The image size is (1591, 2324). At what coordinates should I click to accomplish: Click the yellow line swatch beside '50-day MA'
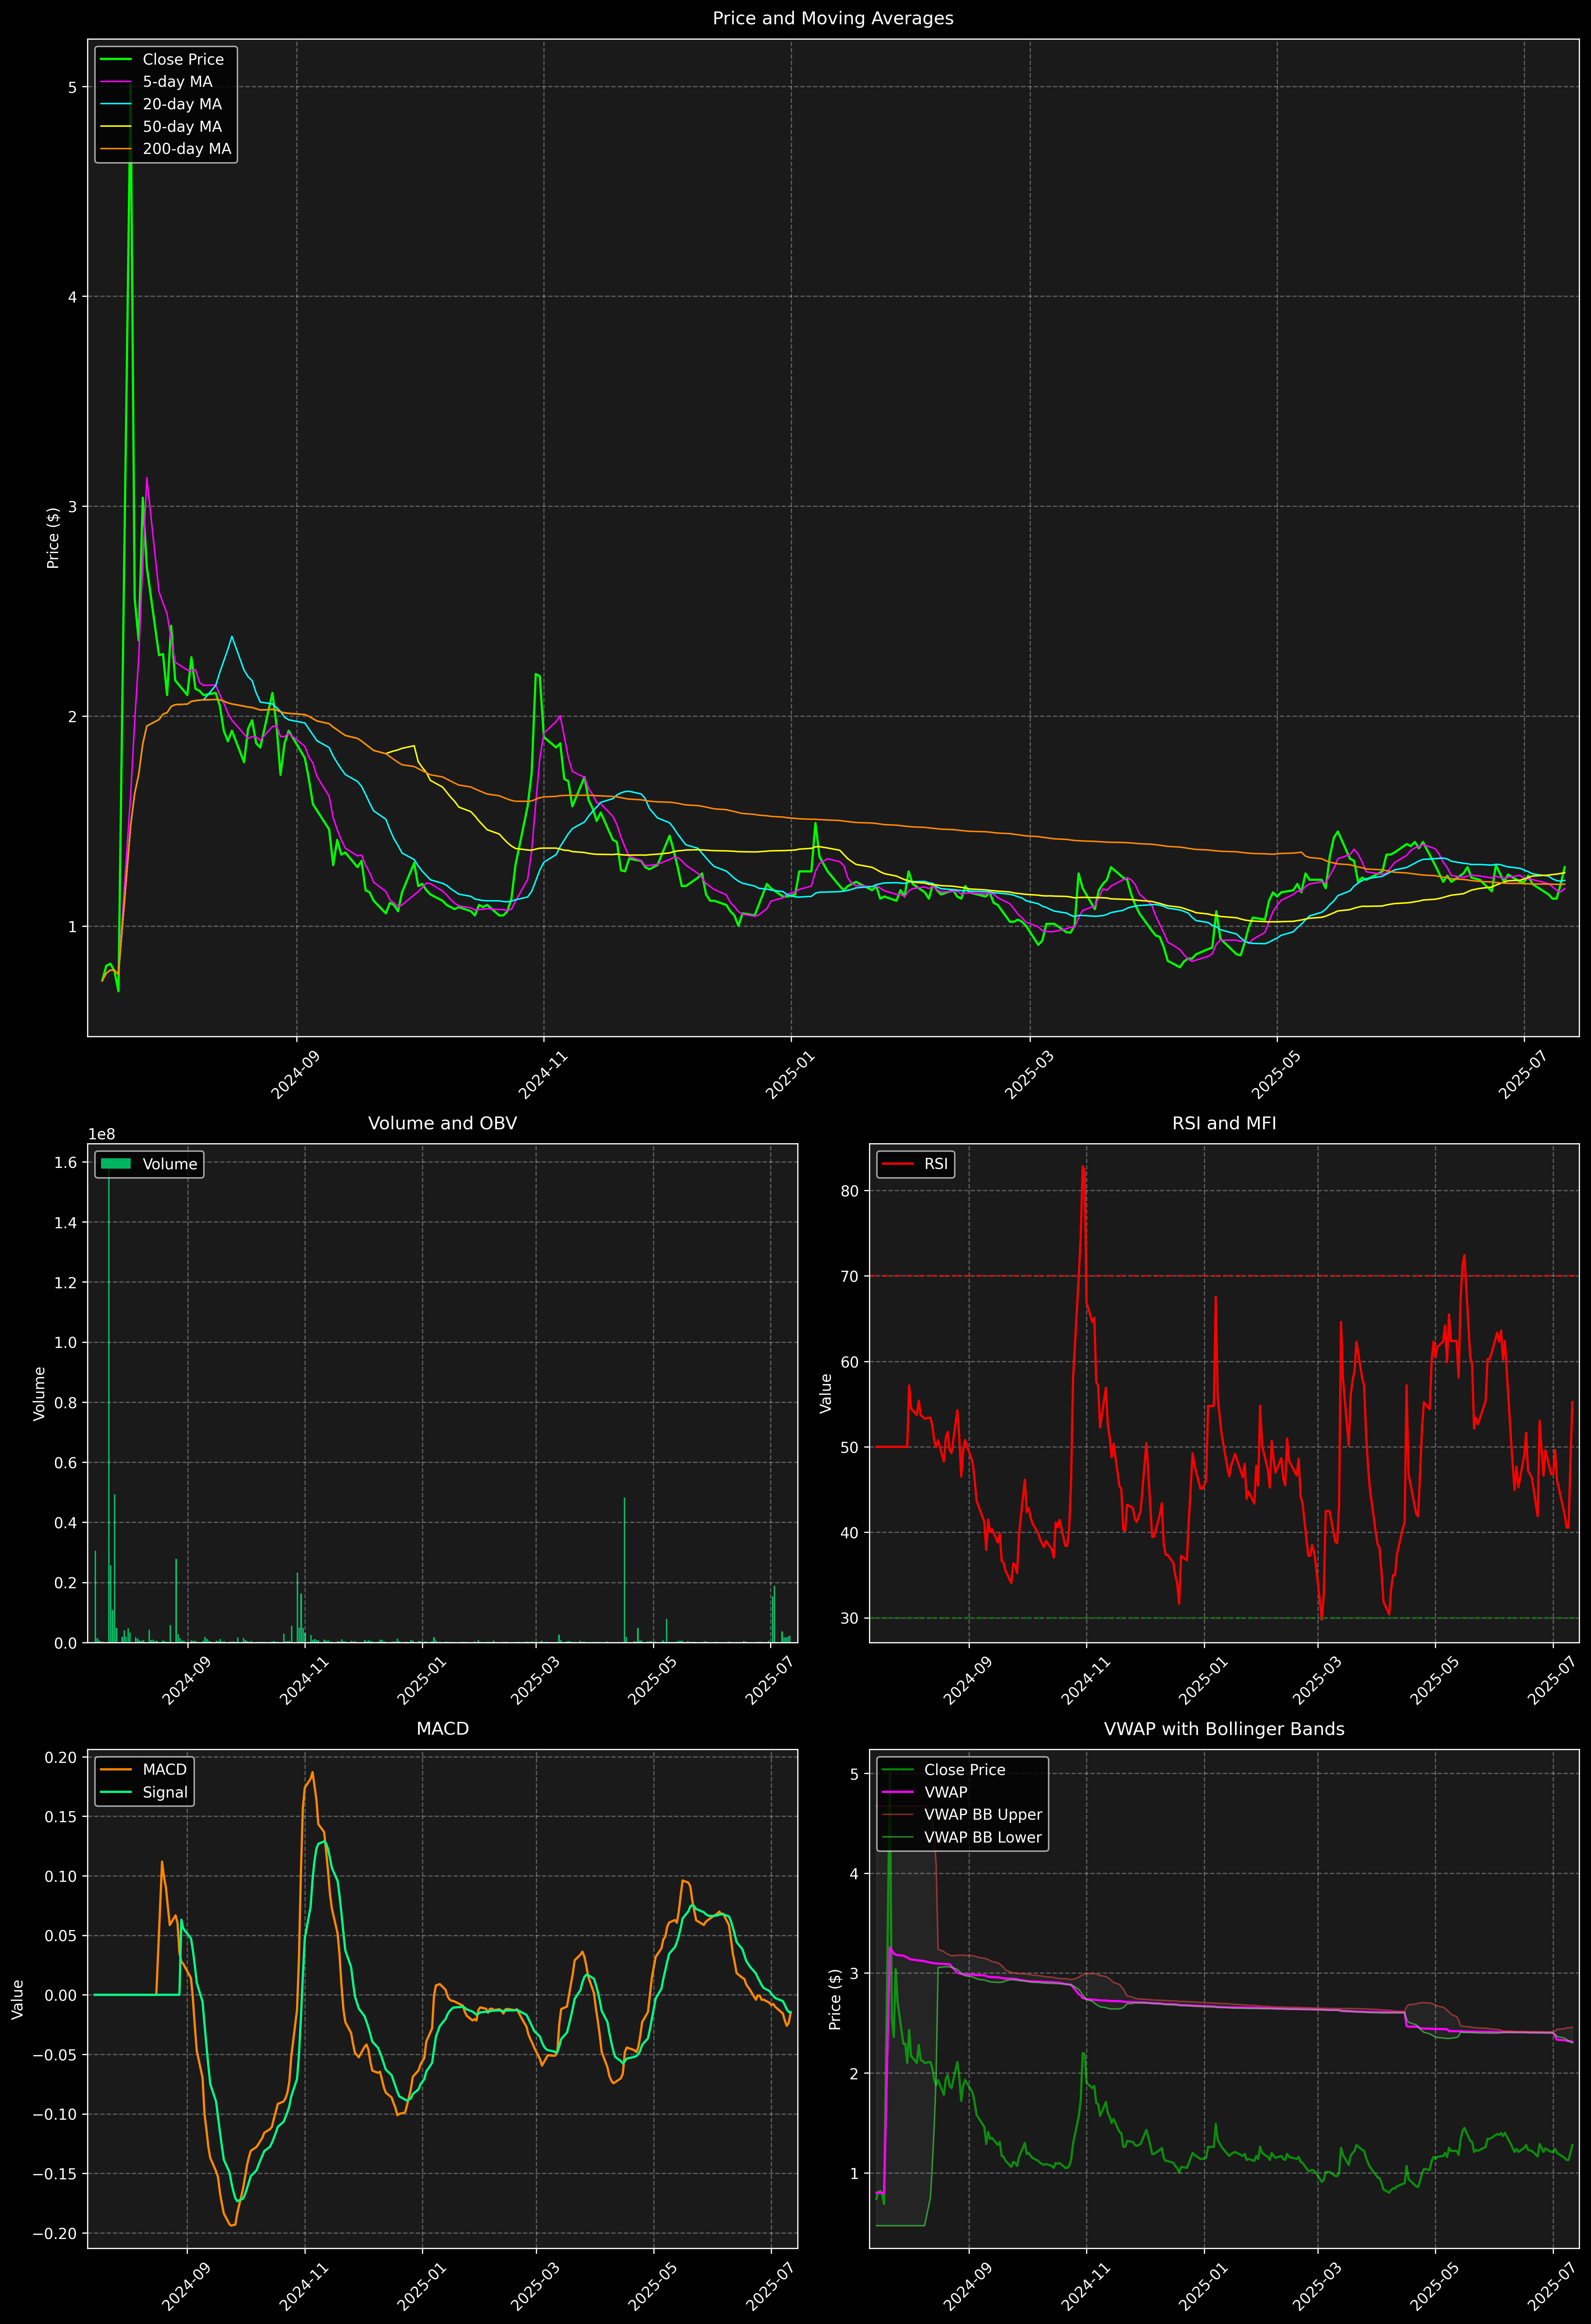[x=116, y=127]
